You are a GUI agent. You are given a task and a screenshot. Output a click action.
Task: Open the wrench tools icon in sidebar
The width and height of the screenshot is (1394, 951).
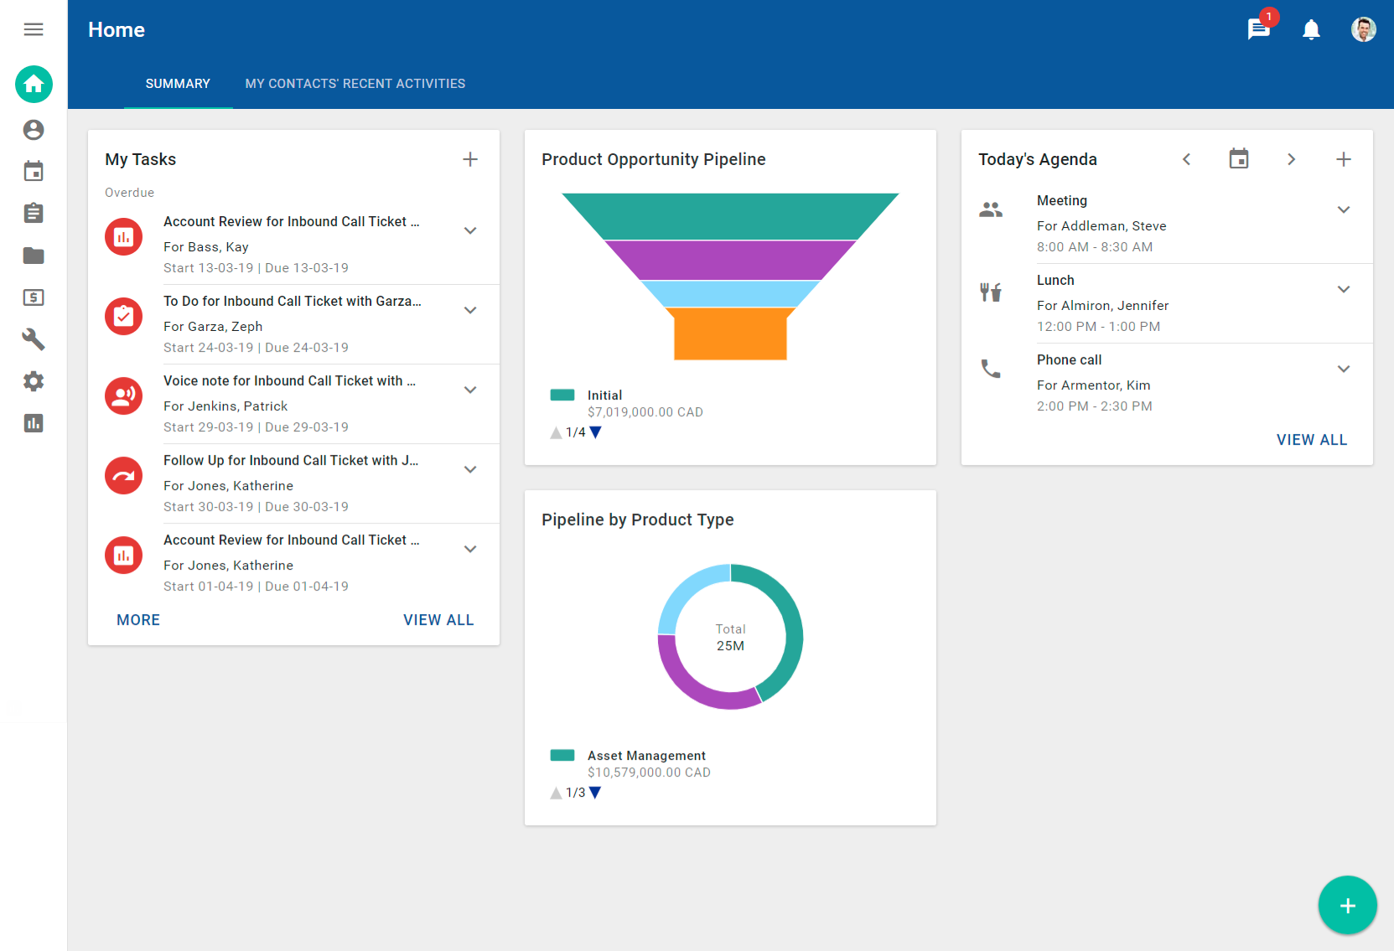coord(34,339)
